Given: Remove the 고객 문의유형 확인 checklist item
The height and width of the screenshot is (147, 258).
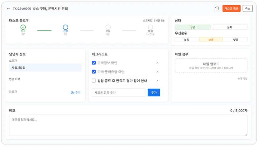Looking at the screenshot, I should (157, 72).
